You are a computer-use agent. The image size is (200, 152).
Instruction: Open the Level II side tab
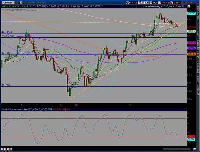click(x=198, y=79)
